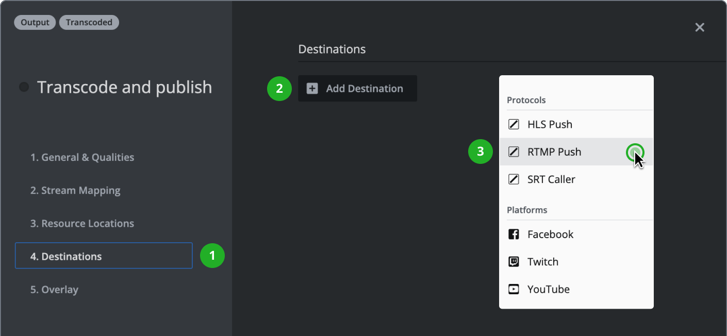
Task: Open the General & Qualities step
Action: tap(82, 158)
